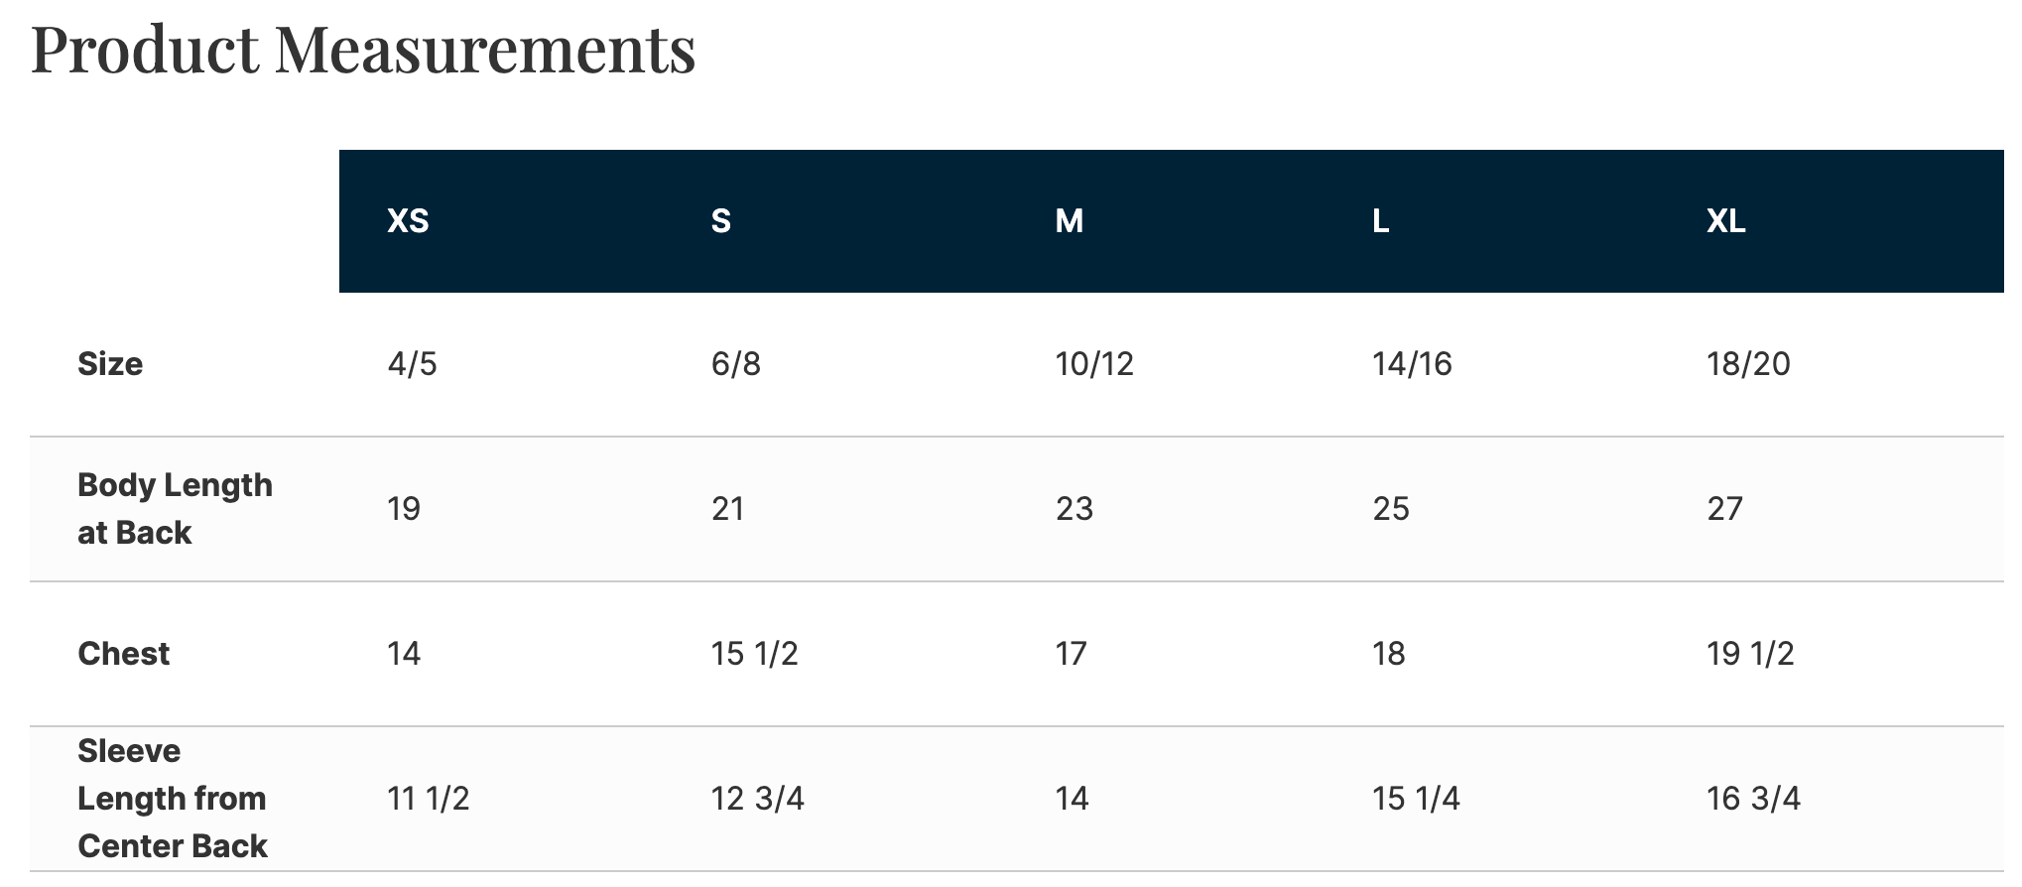Click the L column header
This screenshot has width=2022, height=887.
[1380, 220]
